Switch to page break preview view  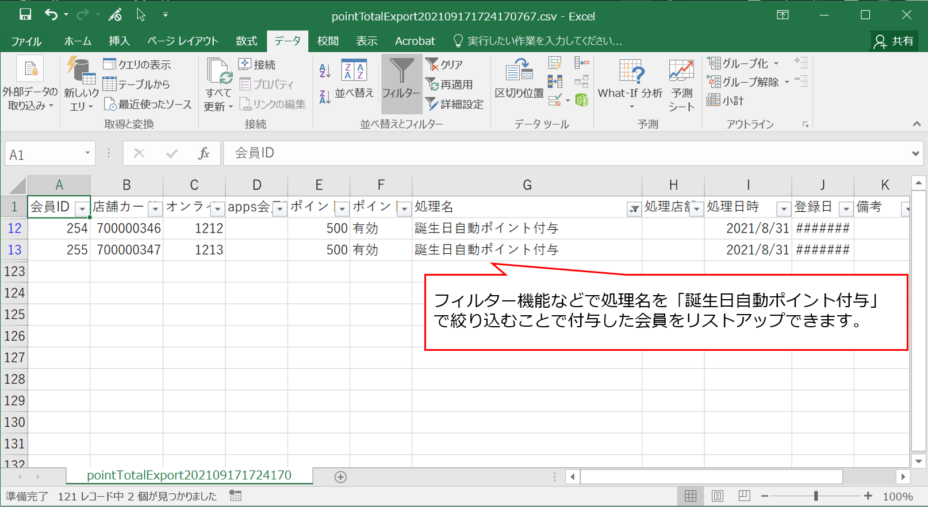coord(744,496)
